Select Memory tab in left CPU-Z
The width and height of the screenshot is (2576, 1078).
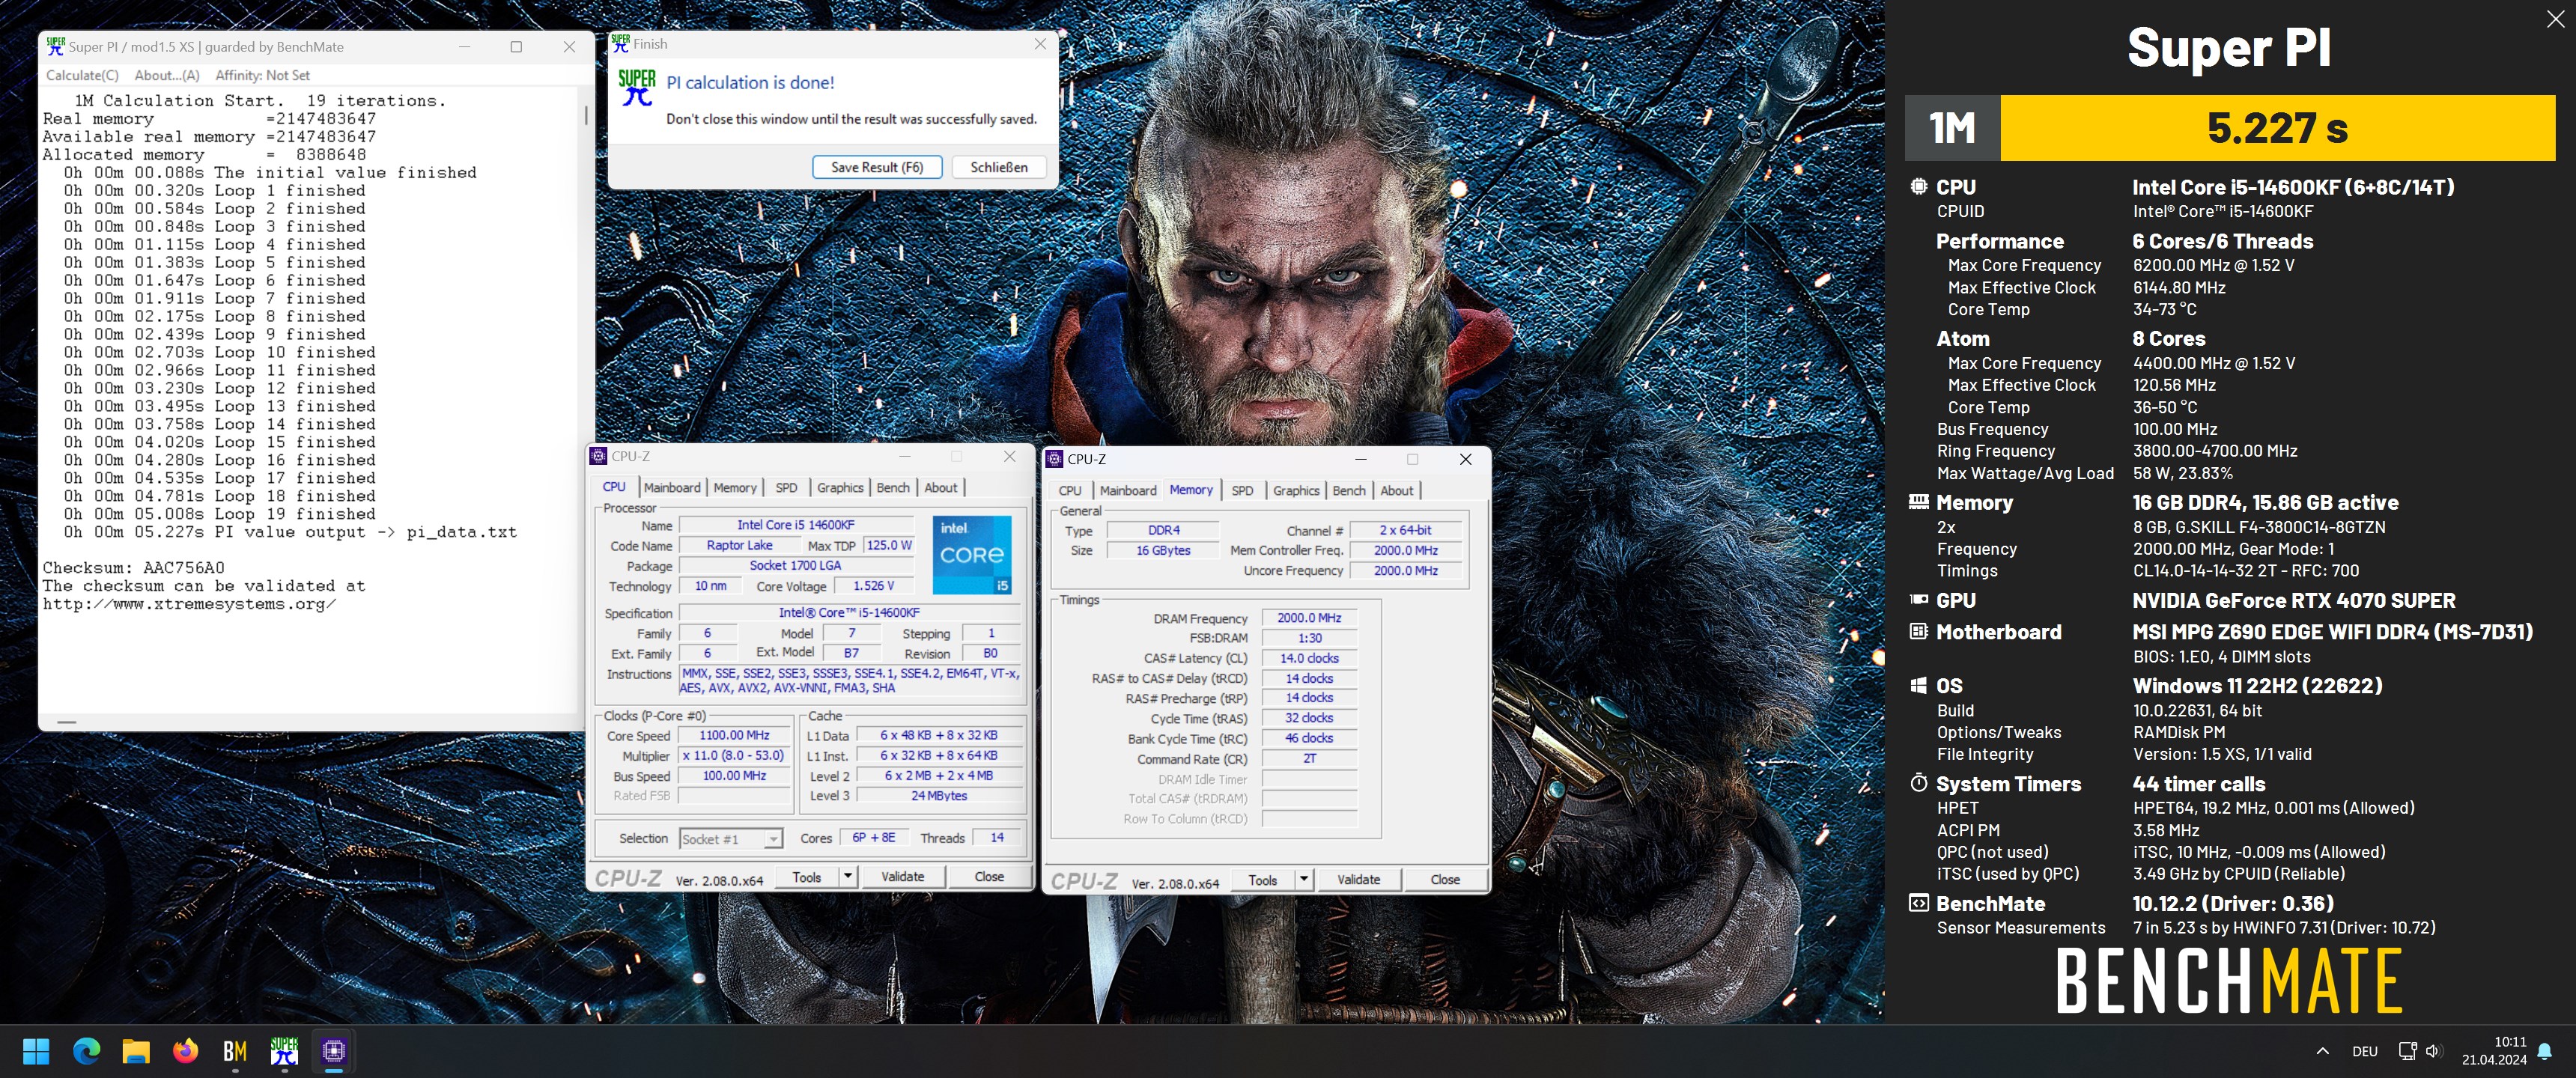point(735,487)
